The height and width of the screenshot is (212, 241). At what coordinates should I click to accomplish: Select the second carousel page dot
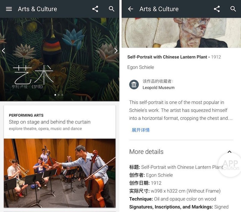click(59, 95)
